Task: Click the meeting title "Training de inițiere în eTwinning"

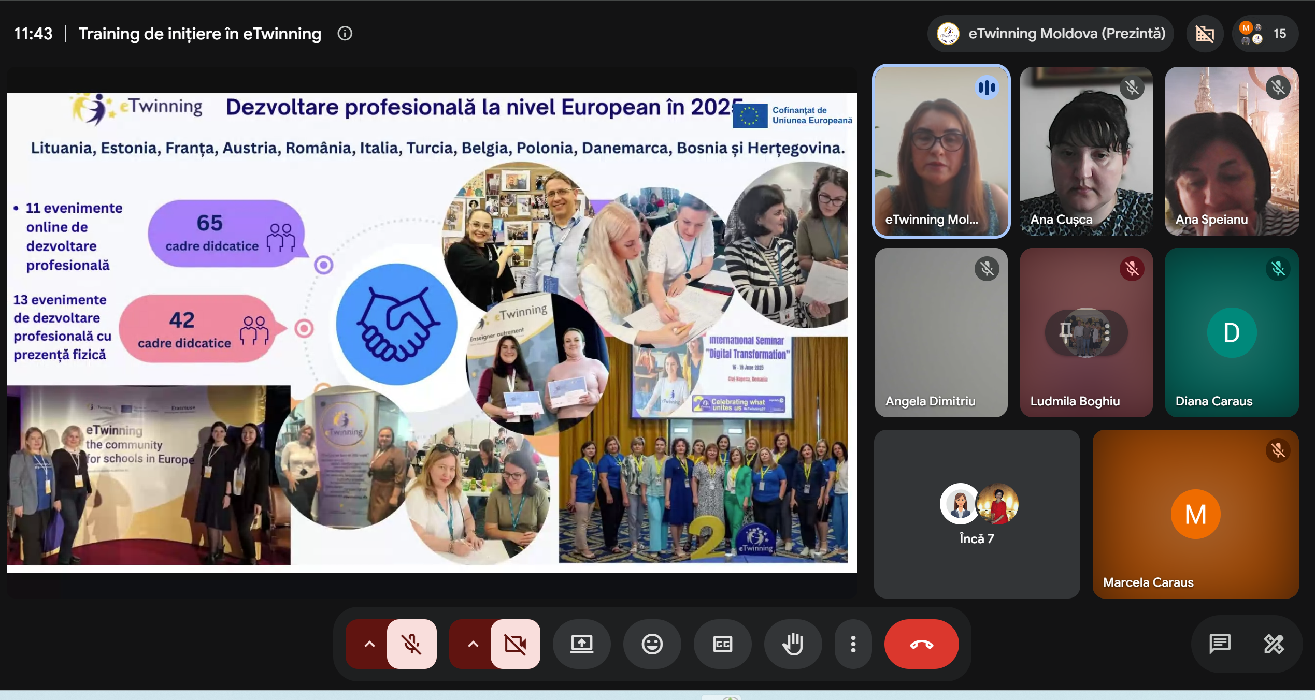Action: pos(200,34)
